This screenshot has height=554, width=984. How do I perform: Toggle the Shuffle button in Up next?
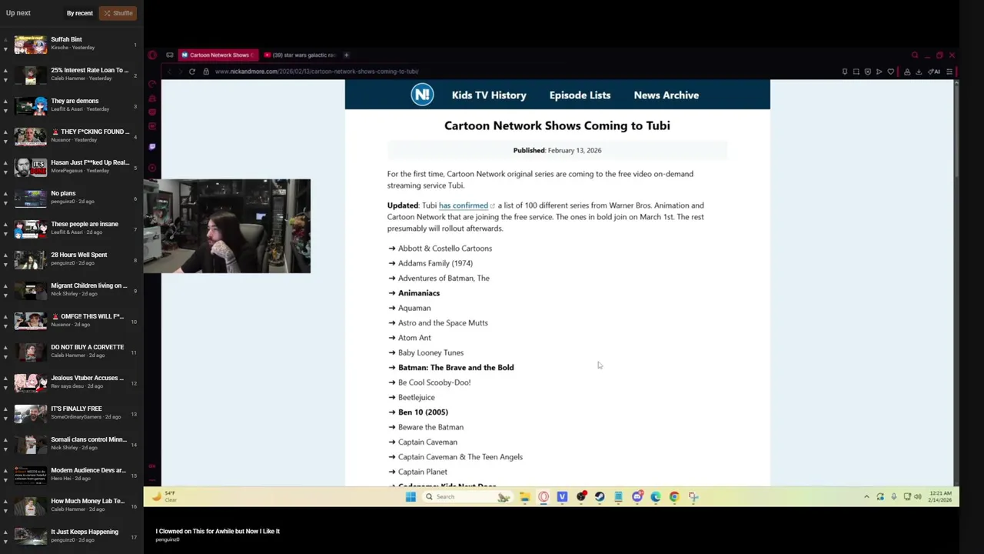(118, 13)
